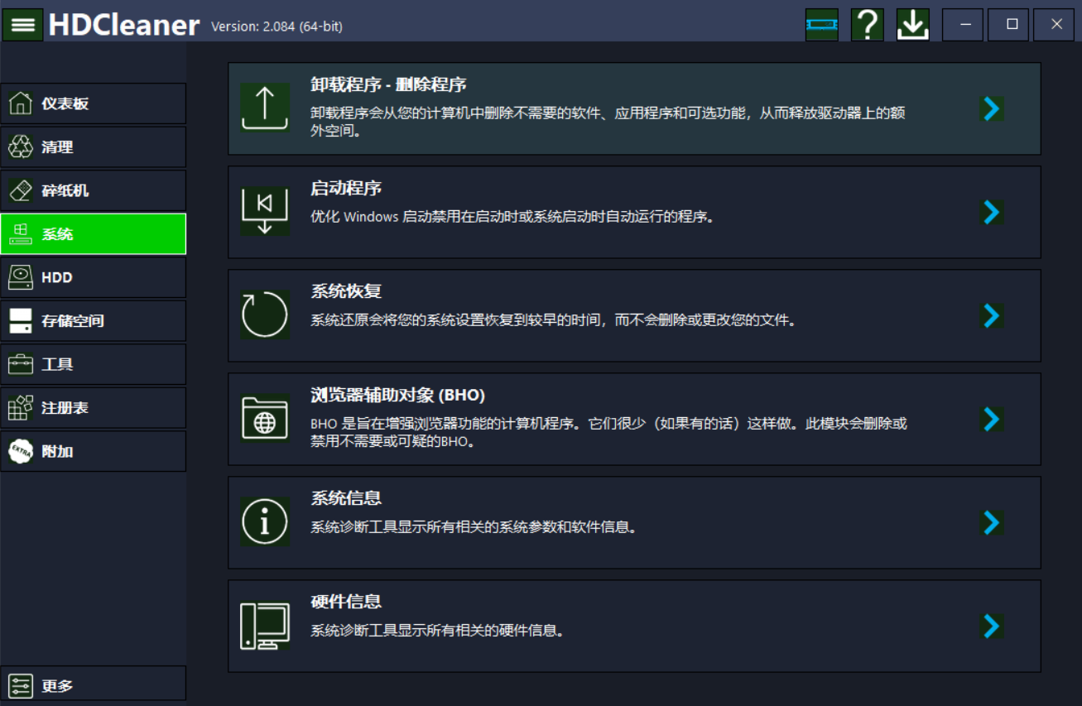The height and width of the screenshot is (706, 1082).
Task: Minimize the HDCleaner window
Action: point(964,25)
